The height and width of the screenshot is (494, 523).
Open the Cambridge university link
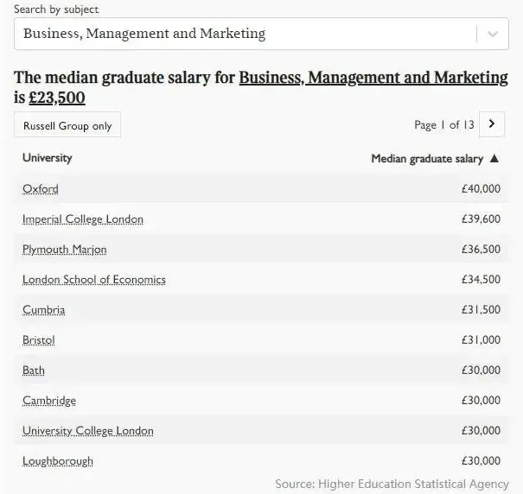(49, 401)
